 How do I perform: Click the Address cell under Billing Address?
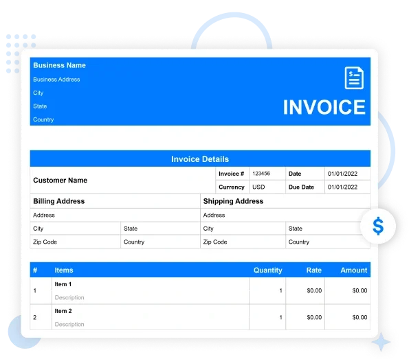click(115, 215)
